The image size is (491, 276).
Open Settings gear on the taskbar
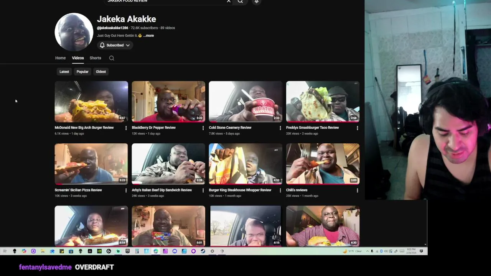point(212,251)
